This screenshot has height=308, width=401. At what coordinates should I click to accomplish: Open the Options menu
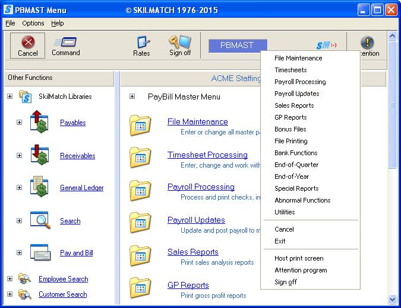pyautogui.click(x=33, y=23)
